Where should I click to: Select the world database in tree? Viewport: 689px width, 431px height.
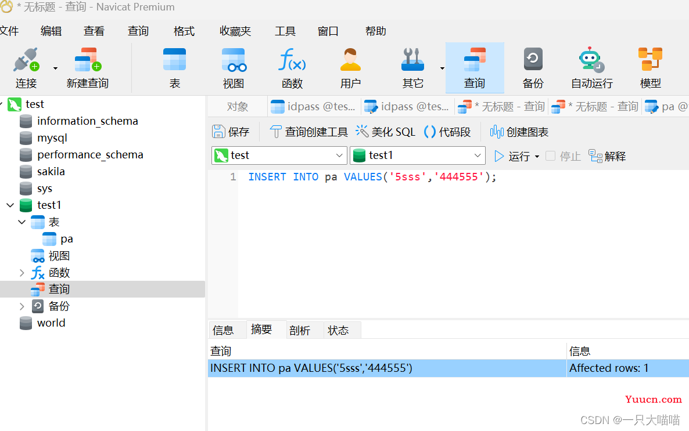51,323
